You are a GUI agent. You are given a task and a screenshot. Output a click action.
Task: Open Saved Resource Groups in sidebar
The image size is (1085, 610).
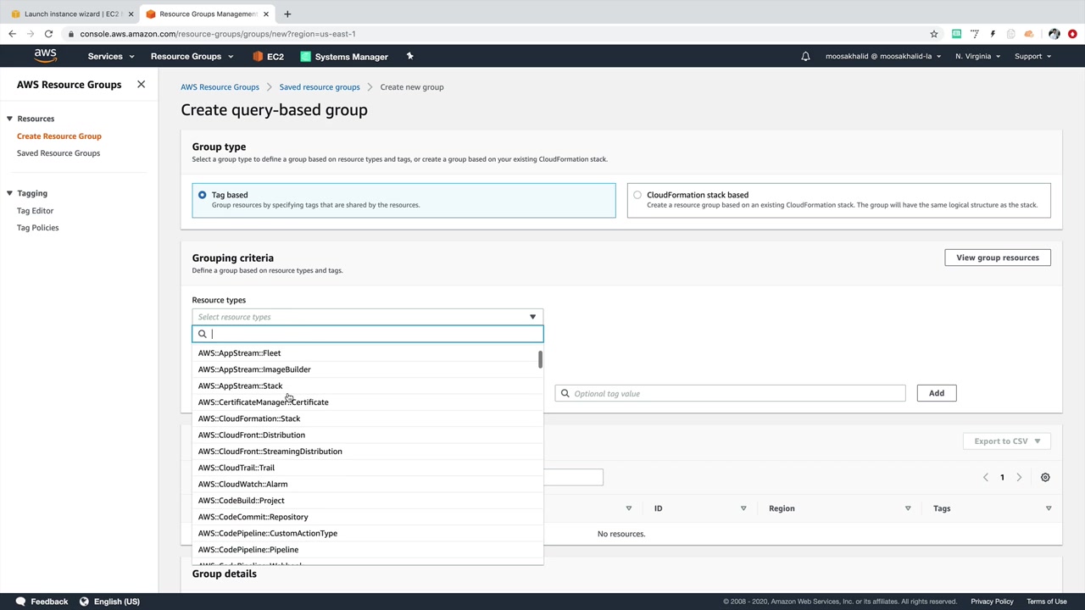[58, 153]
